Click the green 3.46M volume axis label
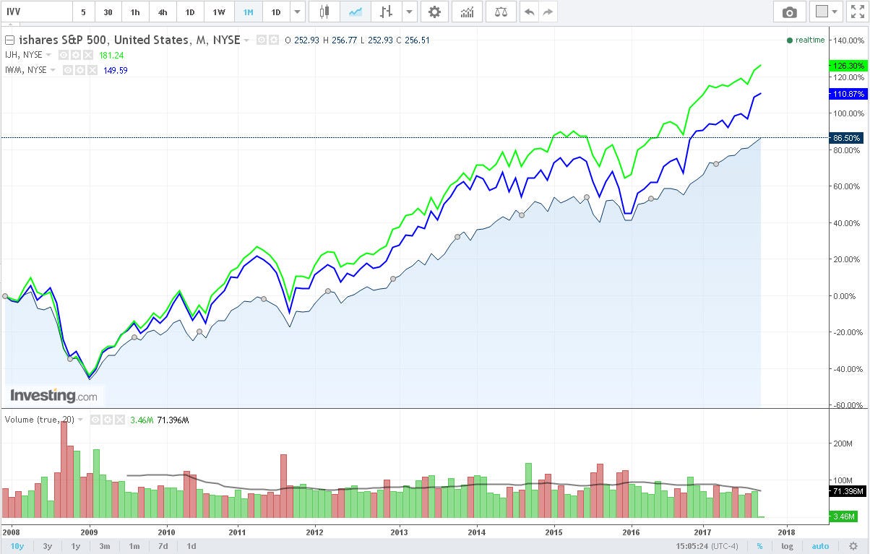The image size is (870, 554). pos(844,516)
